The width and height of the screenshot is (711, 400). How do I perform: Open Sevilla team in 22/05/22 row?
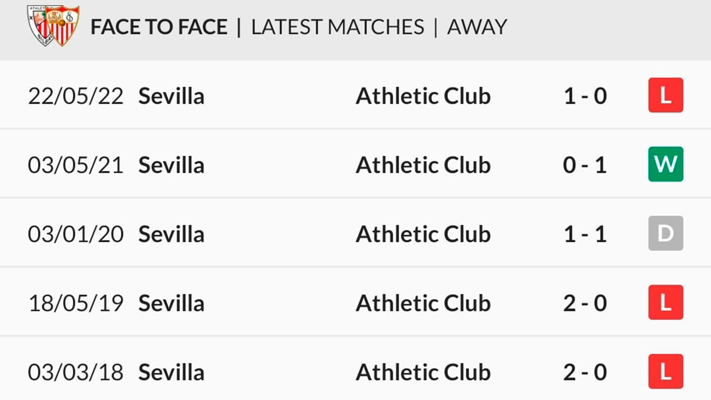(x=171, y=96)
